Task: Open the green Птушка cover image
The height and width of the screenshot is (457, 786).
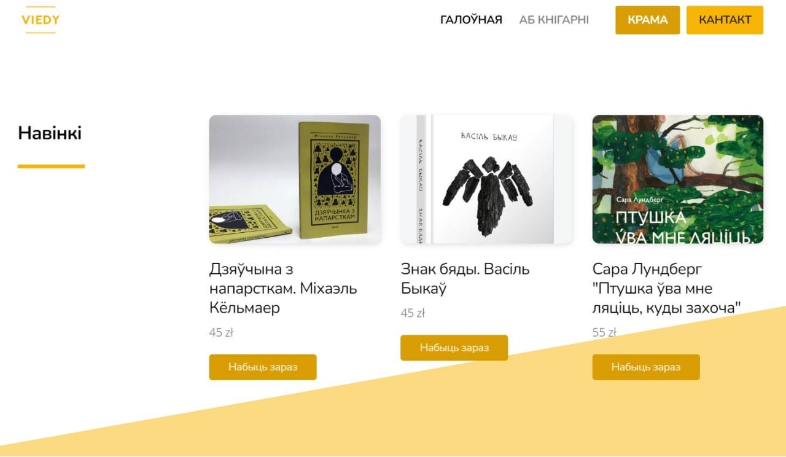Action: click(x=678, y=179)
